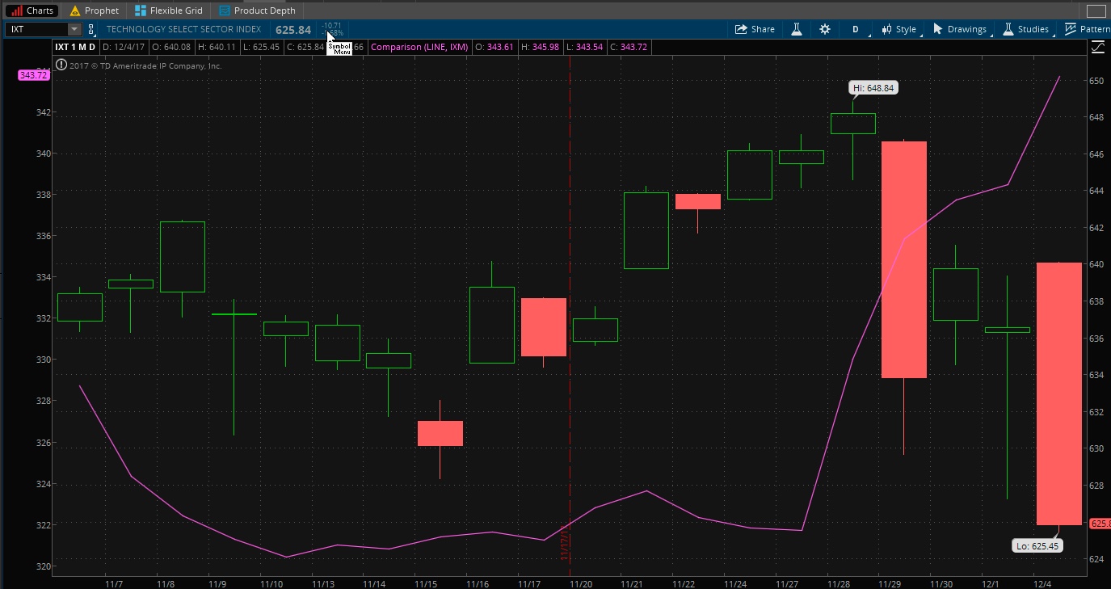This screenshot has height=589, width=1111.
Task: Open the Style dropdown menu
Action: point(898,29)
